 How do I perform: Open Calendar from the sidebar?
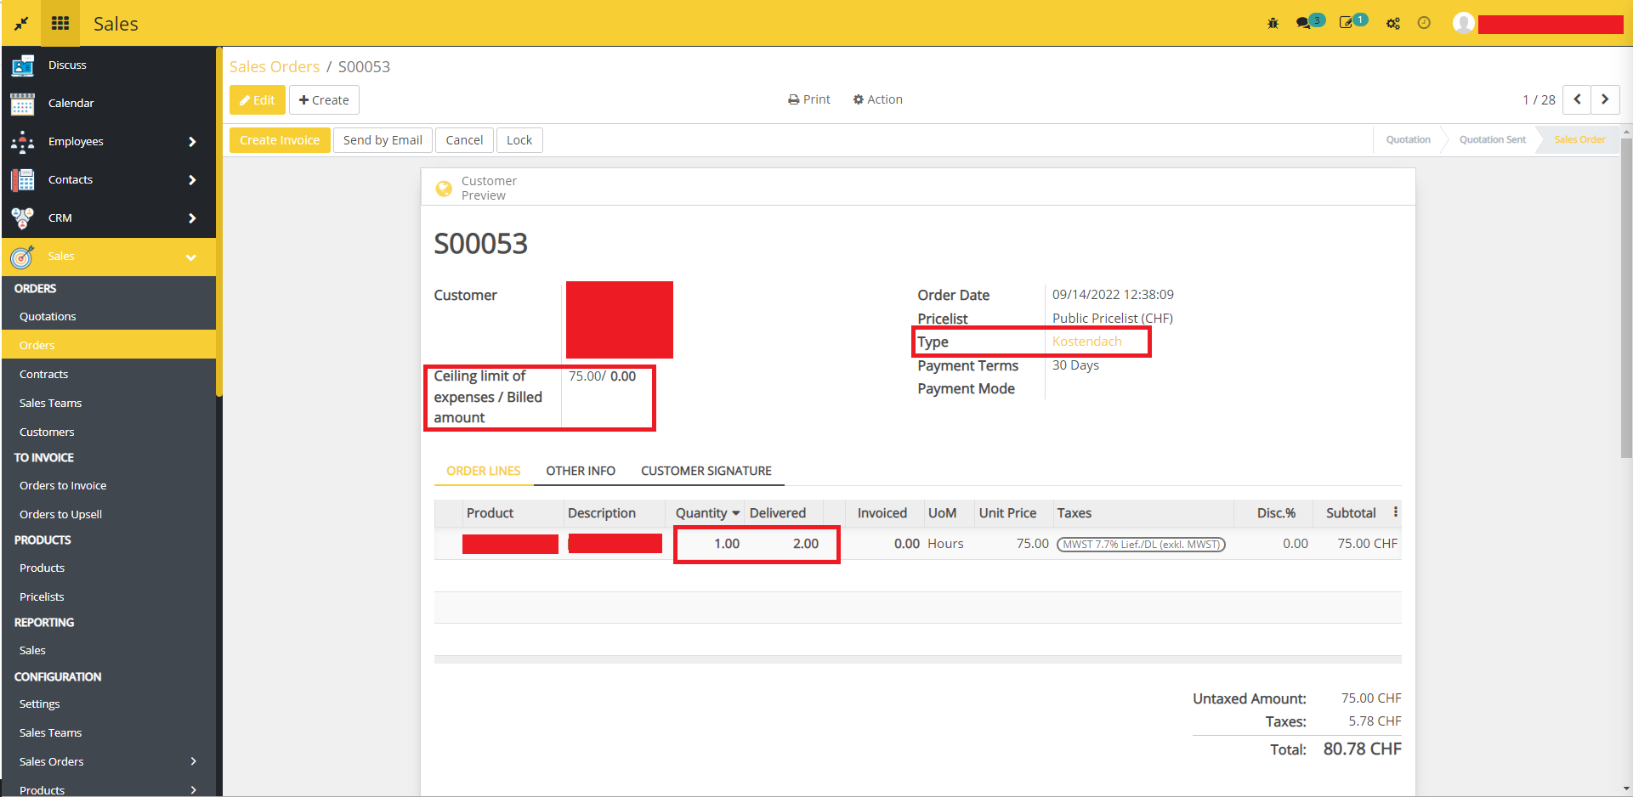click(71, 104)
